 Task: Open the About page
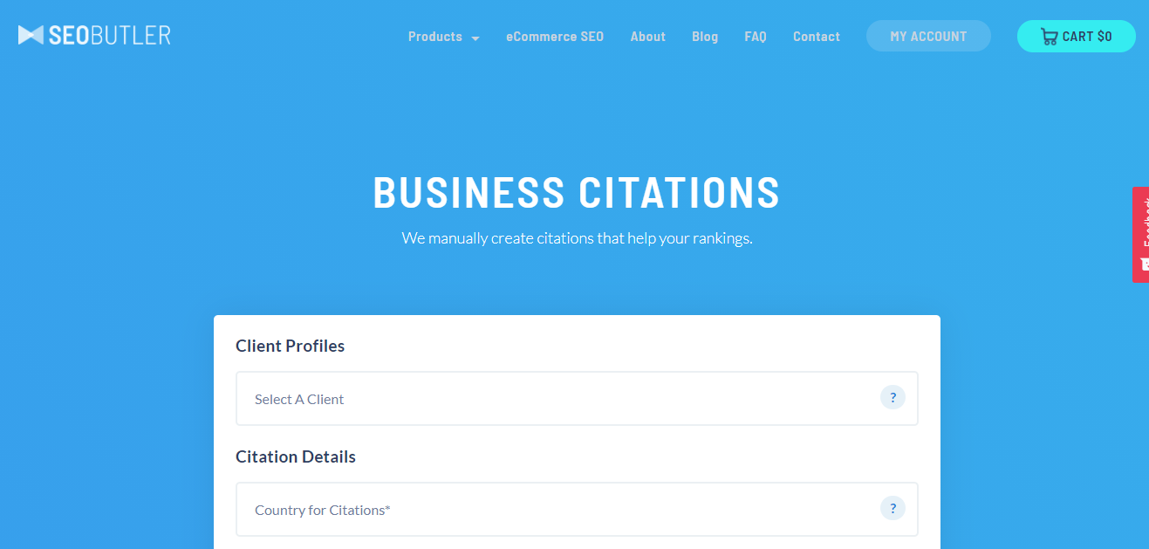point(647,37)
